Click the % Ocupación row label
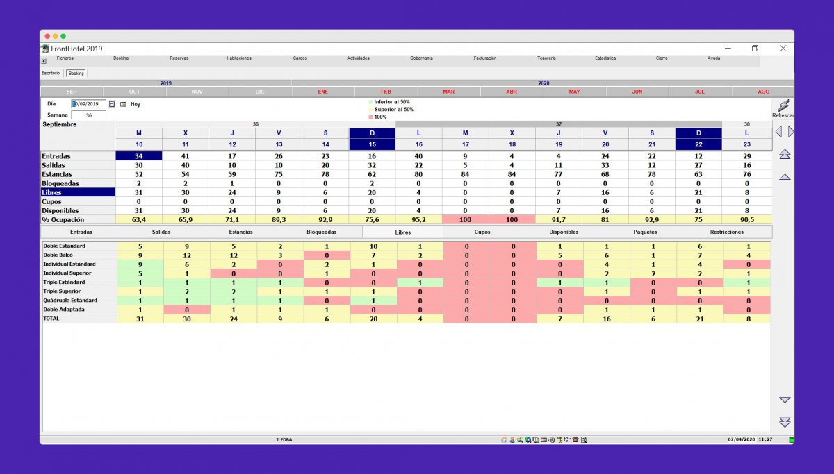The image size is (834, 474). pos(77,219)
